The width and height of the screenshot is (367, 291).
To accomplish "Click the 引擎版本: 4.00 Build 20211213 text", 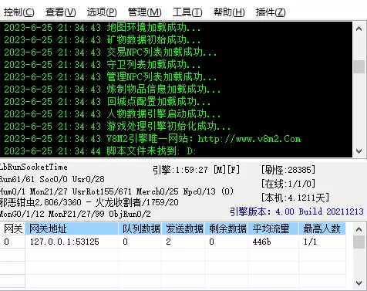I will [x=297, y=211].
